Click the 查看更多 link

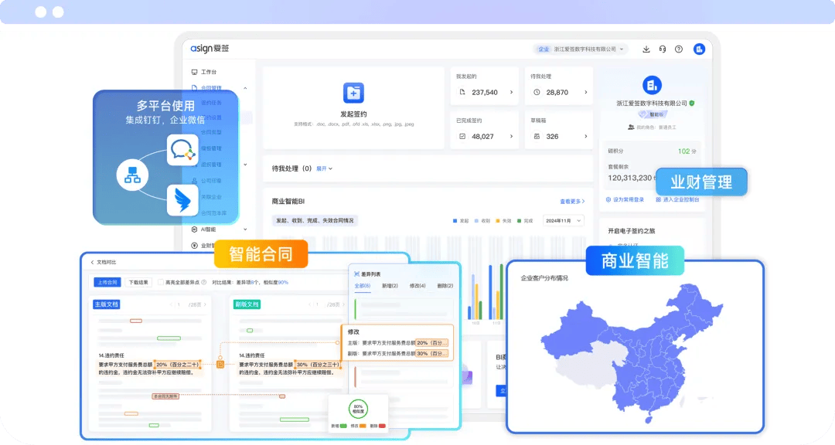coord(572,201)
